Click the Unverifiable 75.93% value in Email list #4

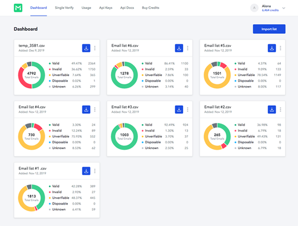77,137
